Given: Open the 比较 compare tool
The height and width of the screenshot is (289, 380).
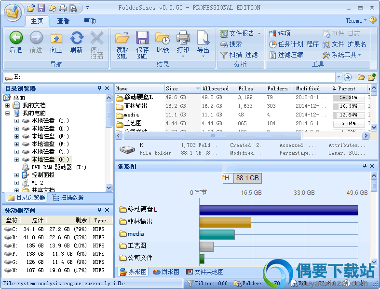Looking at the screenshot, I should click(163, 42).
